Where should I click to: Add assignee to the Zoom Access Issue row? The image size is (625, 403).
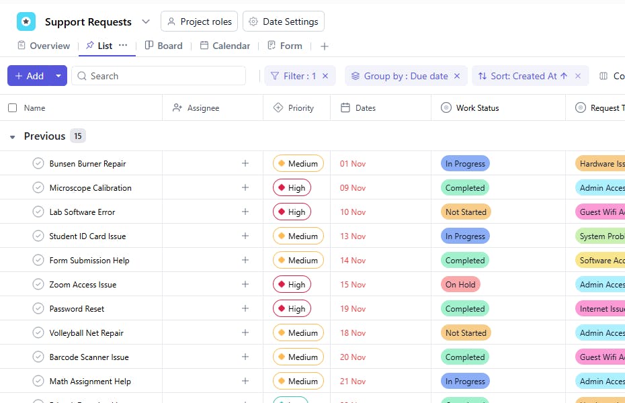(245, 284)
